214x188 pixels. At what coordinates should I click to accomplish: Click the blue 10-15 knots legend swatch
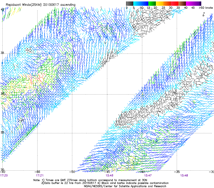pos(145,3)
